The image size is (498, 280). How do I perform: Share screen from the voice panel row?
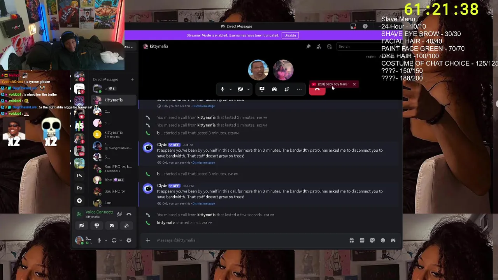click(x=96, y=226)
